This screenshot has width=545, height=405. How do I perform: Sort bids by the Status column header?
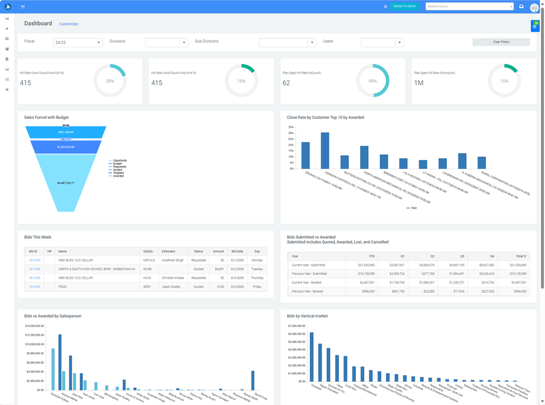pos(198,251)
